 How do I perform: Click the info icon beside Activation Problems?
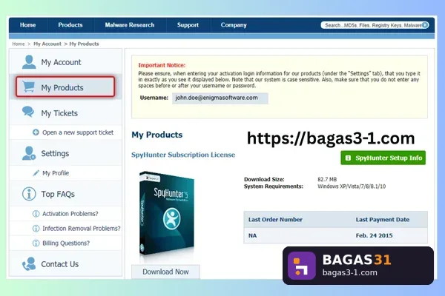[x=36, y=214]
